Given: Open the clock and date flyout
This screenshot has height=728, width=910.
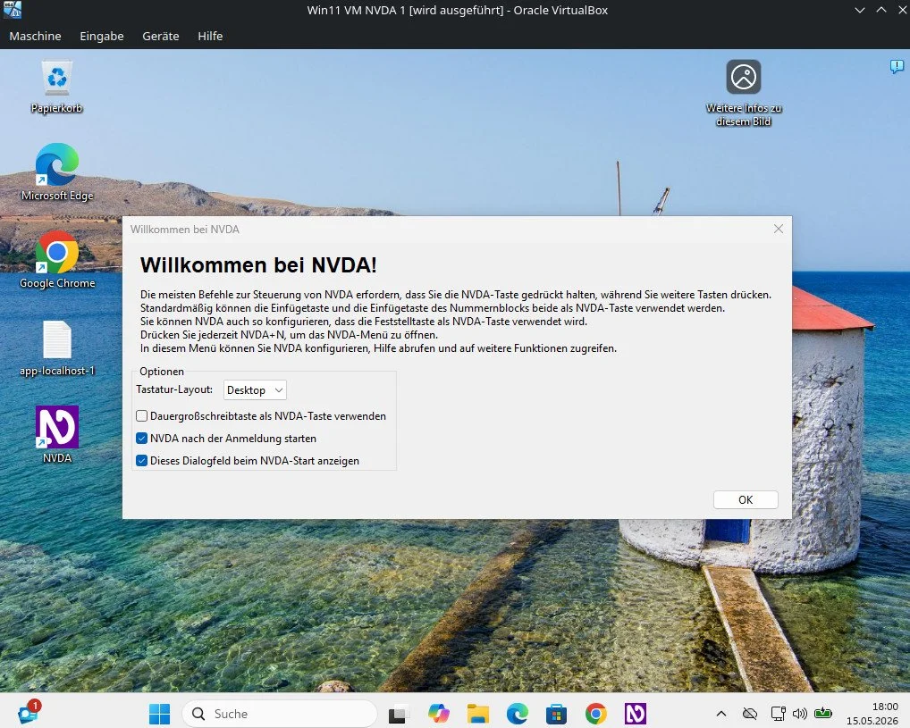Looking at the screenshot, I should click(x=872, y=714).
